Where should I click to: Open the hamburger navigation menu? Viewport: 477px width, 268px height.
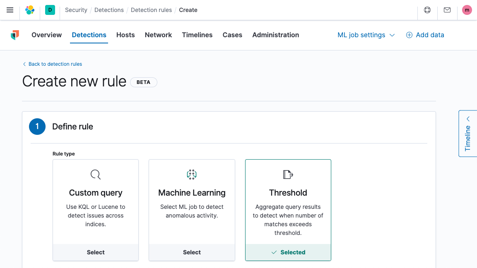10,10
